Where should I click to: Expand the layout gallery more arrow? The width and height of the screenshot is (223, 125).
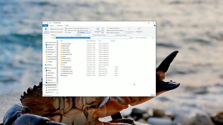[x=91, y=32]
